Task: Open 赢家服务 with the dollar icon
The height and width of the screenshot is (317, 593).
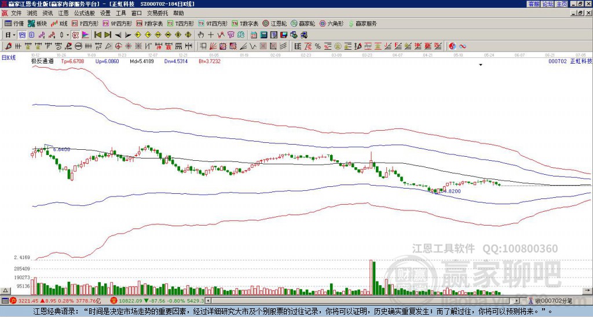Action: 363,23
